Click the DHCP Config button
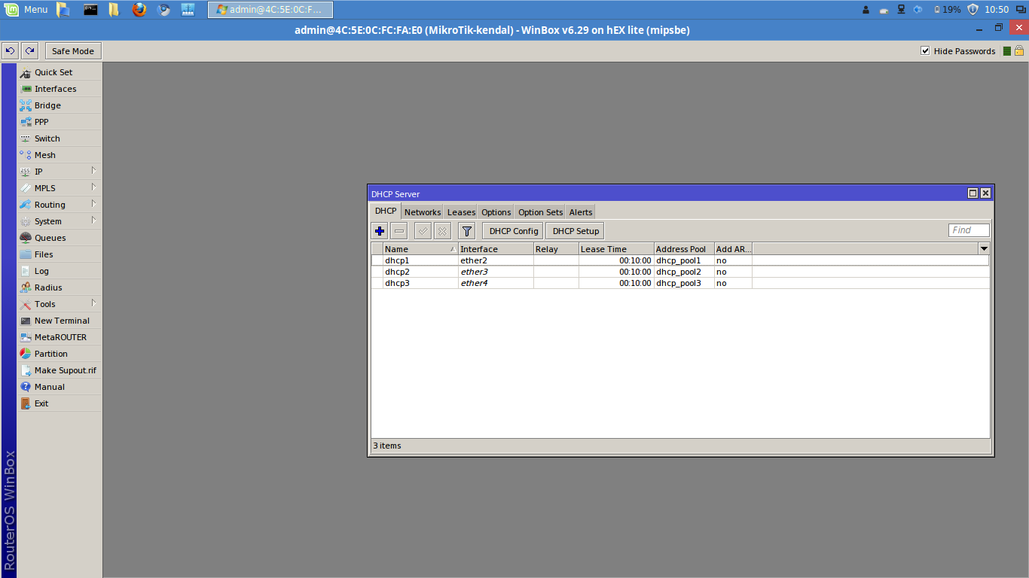The height and width of the screenshot is (578, 1029). click(514, 231)
